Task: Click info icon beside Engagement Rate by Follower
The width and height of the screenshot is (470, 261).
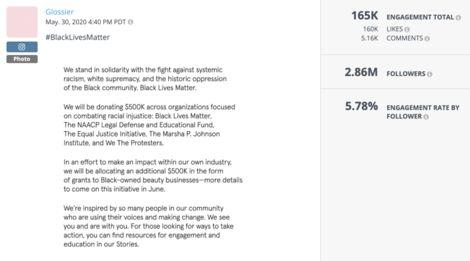Action: [426, 117]
